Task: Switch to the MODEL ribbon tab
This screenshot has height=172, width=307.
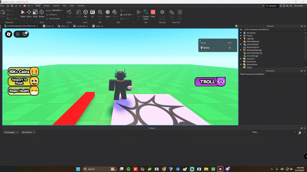Action: point(46,6)
